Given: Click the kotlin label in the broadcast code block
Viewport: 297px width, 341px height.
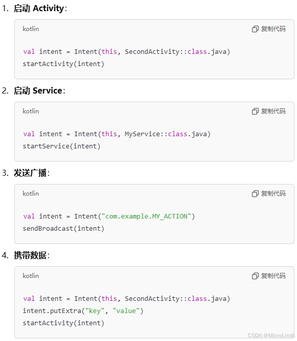Looking at the screenshot, I should [31, 194].
